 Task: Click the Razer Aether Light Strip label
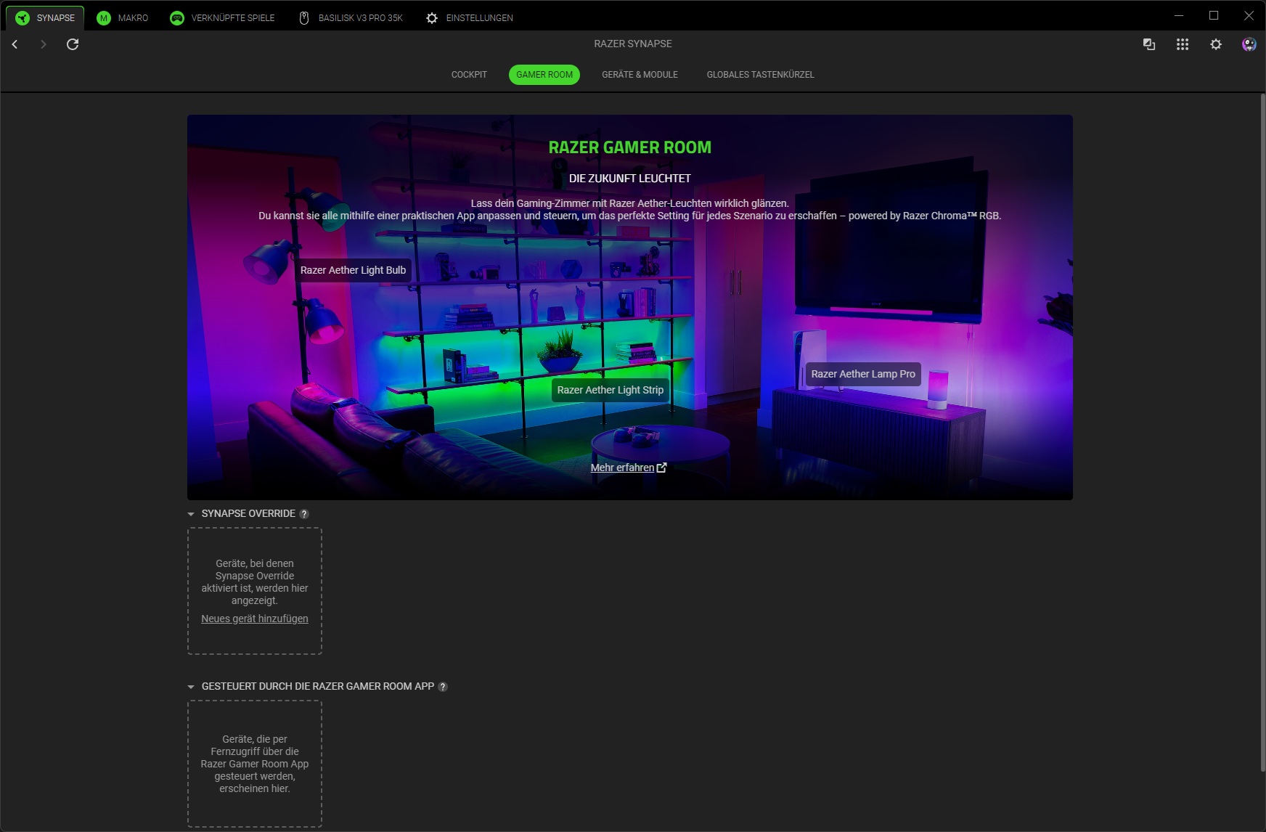610,390
